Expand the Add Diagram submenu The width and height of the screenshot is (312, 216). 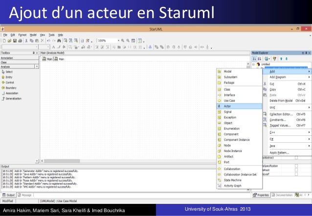pos(288,77)
